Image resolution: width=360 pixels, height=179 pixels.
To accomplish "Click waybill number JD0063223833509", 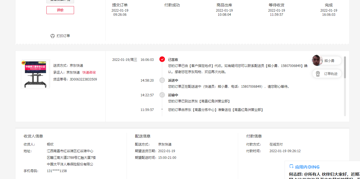I will [83, 79].
